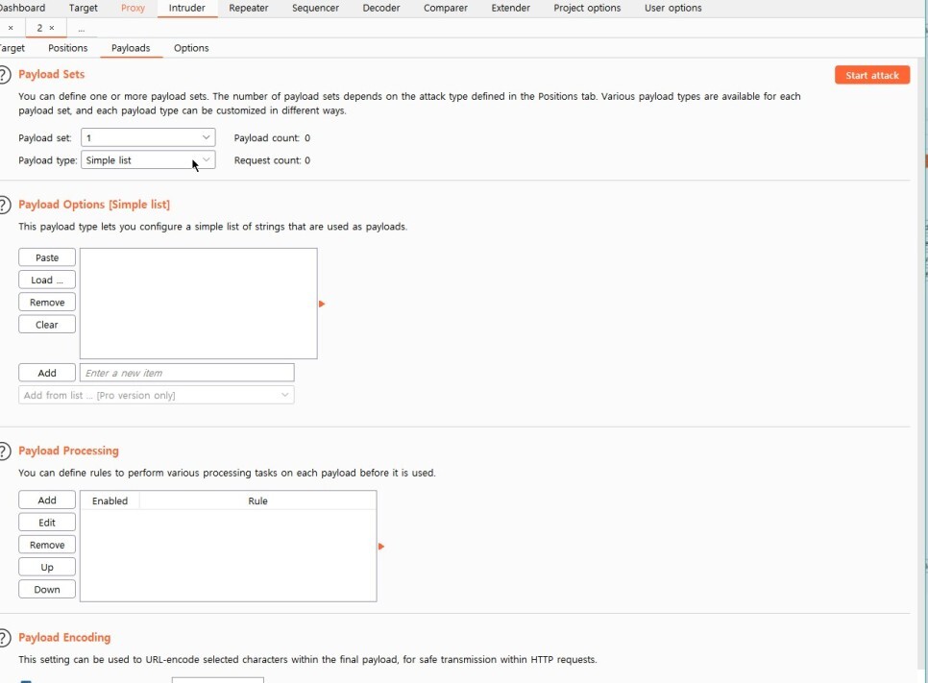Click the Request count: 0 text
Screen dimensions: 928x683
pos(272,160)
